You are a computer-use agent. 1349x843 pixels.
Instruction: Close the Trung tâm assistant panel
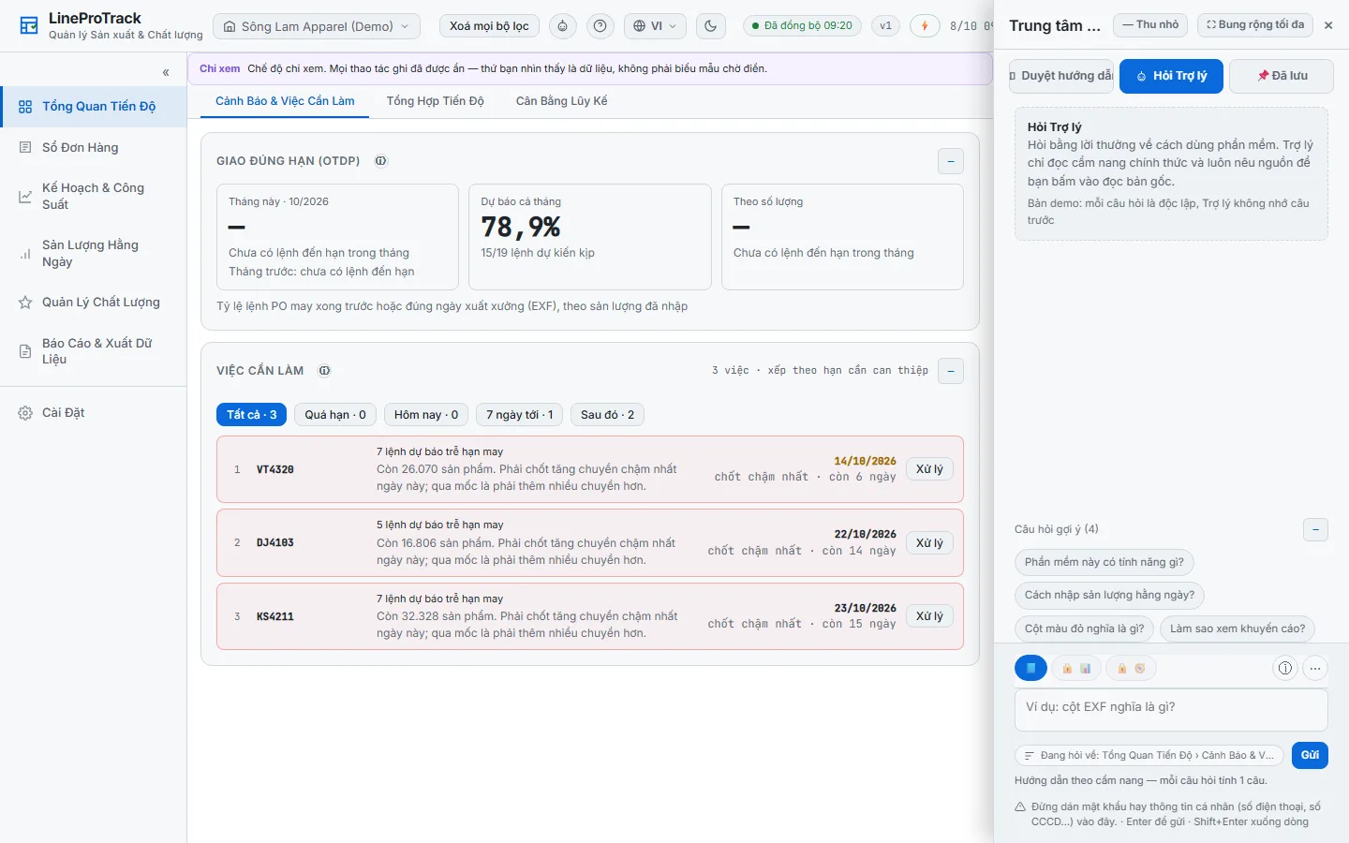coord(1328,25)
